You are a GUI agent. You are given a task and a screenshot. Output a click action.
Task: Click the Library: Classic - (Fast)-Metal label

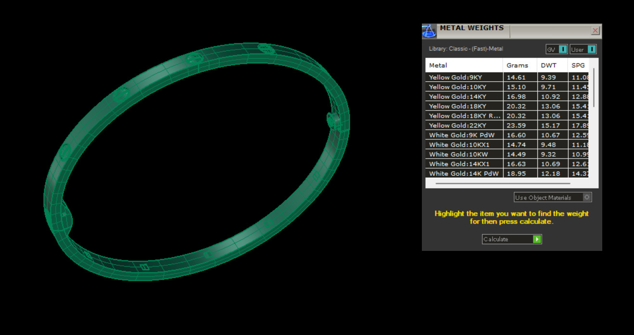pyautogui.click(x=466, y=49)
